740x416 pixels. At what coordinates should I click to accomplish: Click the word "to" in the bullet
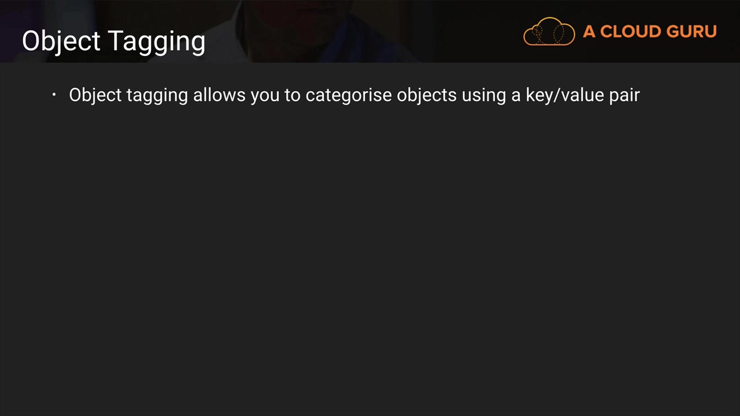tap(292, 95)
